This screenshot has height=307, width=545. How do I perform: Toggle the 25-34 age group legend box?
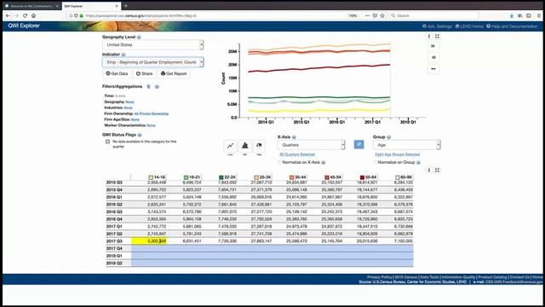click(x=256, y=177)
